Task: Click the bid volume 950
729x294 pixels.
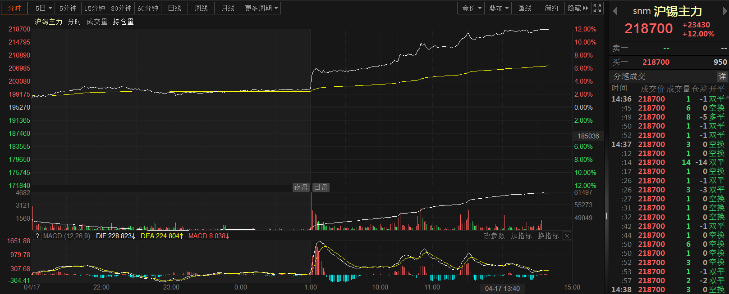Action: pyautogui.click(x=720, y=62)
